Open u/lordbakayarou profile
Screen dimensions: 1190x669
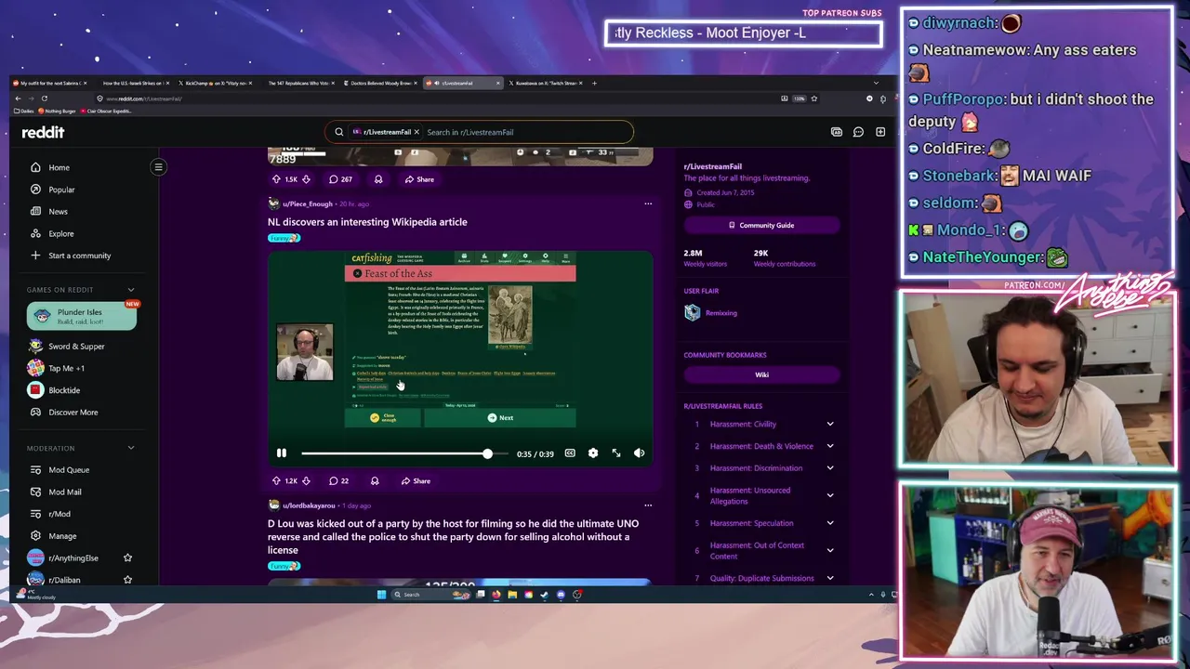pos(309,505)
